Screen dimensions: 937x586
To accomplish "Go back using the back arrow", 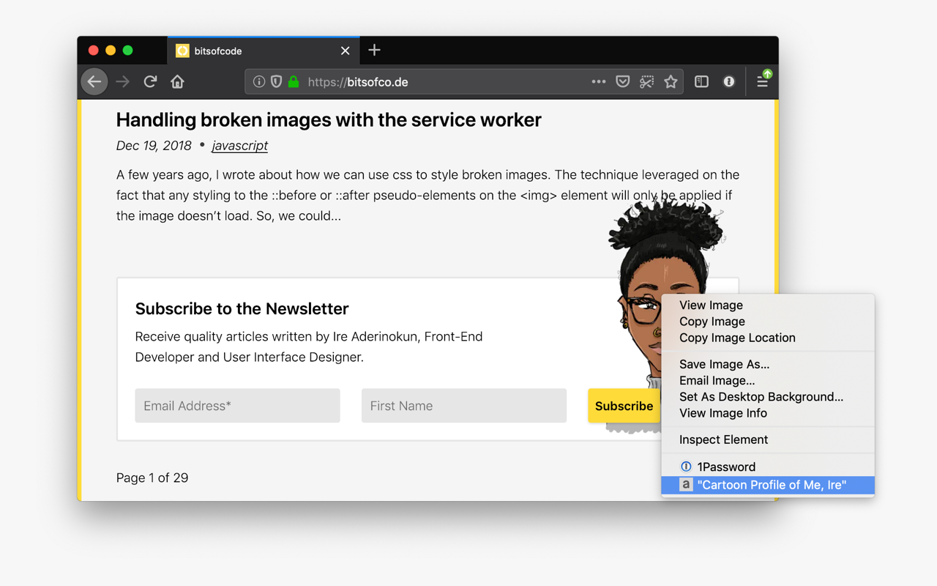I will pos(94,82).
